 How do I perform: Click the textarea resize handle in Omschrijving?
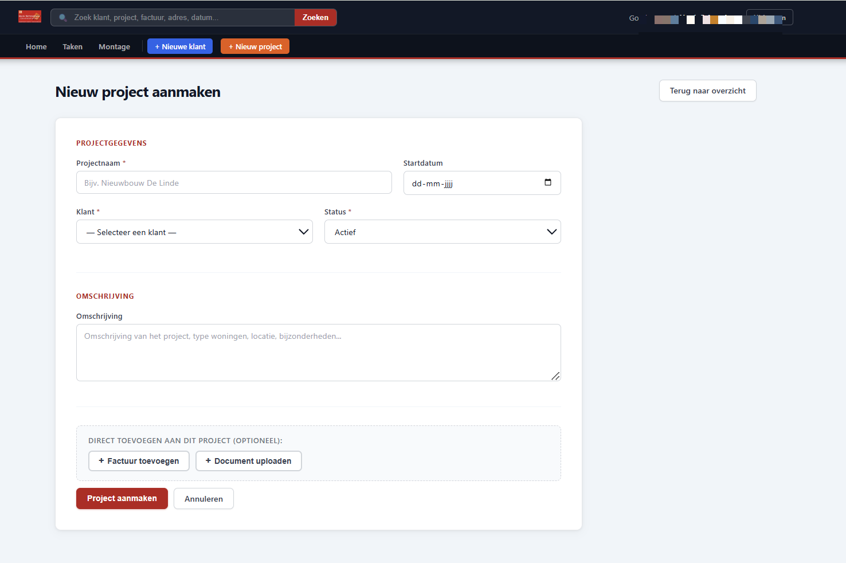(x=555, y=376)
